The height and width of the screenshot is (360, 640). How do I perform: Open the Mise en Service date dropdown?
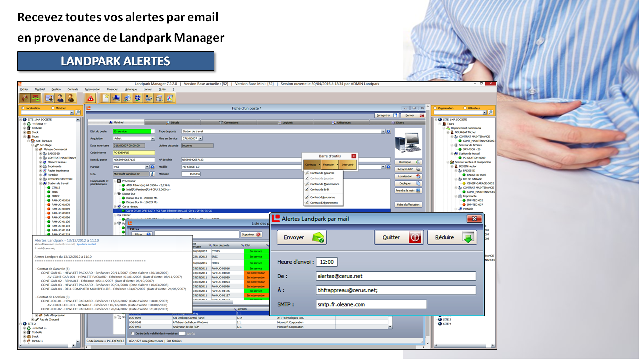[200, 138]
